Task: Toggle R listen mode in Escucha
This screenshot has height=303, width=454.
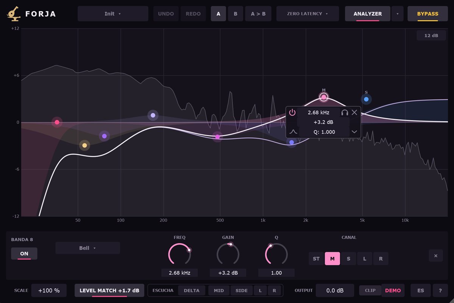Action: (274, 291)
